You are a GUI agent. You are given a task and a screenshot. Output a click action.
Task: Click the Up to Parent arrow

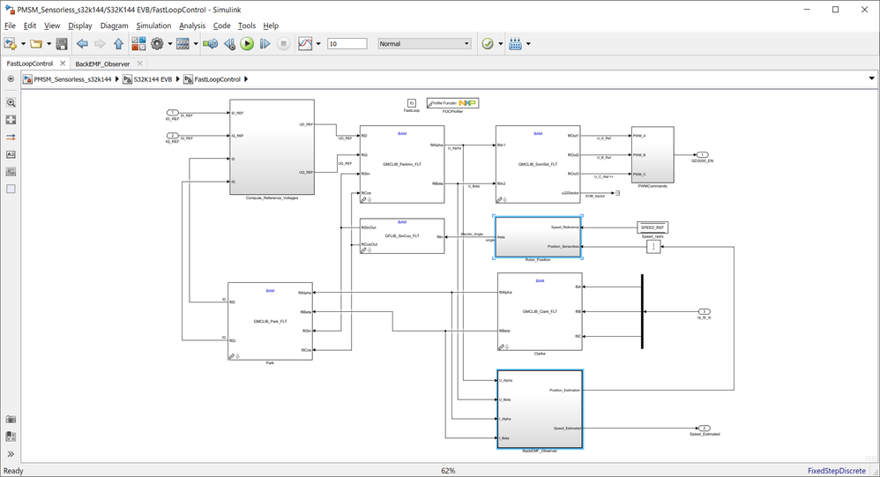pyautogui.click(x=118, y=44)
